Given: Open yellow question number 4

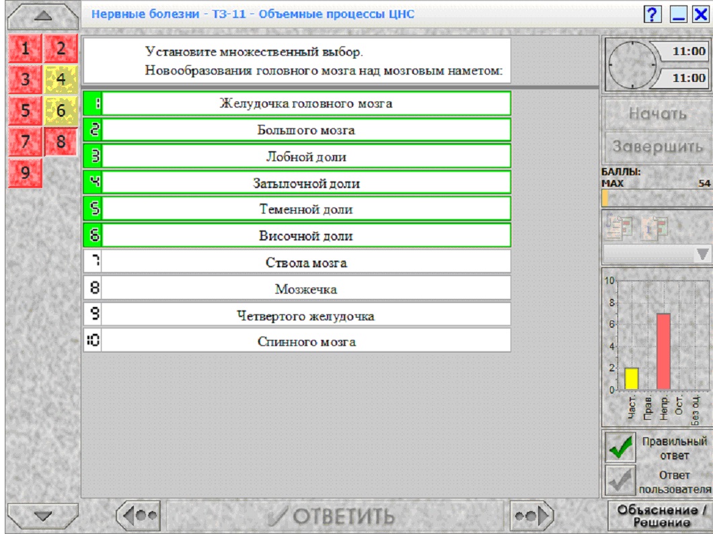Looking at the screenshot, I should [x=61, y=79].
